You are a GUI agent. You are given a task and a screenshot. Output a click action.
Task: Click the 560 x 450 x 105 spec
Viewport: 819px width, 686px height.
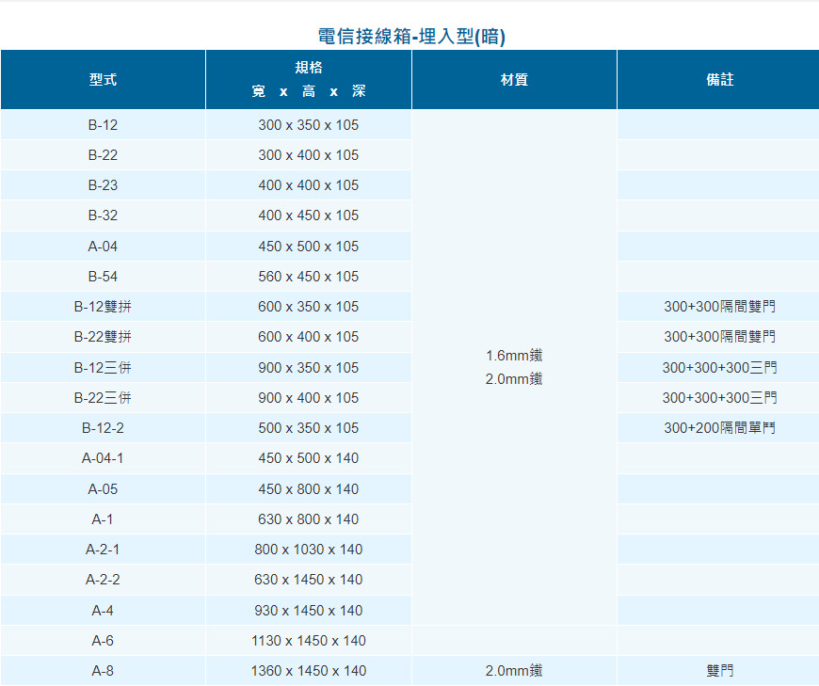pyautogui.click(x=308, y=277)
